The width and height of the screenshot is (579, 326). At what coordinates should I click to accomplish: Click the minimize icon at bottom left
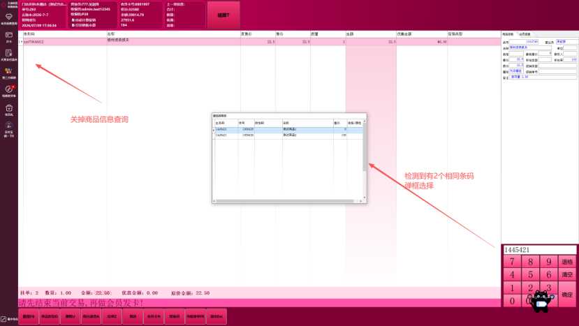[x=3, y=319]
